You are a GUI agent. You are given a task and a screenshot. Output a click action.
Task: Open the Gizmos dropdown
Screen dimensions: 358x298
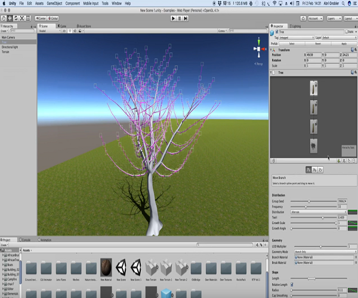(222, 31)
